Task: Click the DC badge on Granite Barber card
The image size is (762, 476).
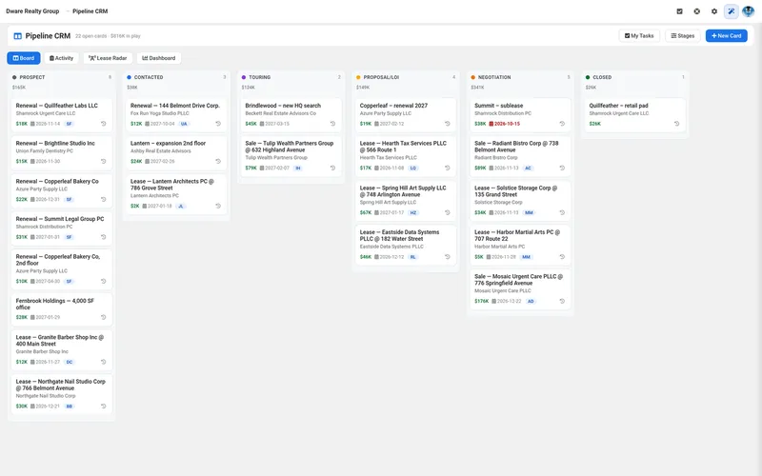Action: pos(69,362)
